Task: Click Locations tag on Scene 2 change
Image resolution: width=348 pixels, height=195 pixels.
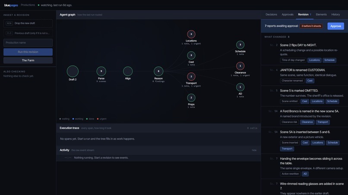Action: pyautogui.click(x=314, y=60)
